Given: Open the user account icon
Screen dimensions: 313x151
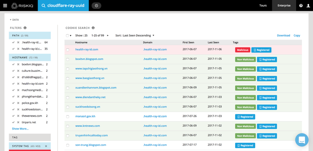Looking at the screenshot, I should coord(308,5).
